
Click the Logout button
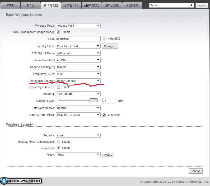pos(202,5)
